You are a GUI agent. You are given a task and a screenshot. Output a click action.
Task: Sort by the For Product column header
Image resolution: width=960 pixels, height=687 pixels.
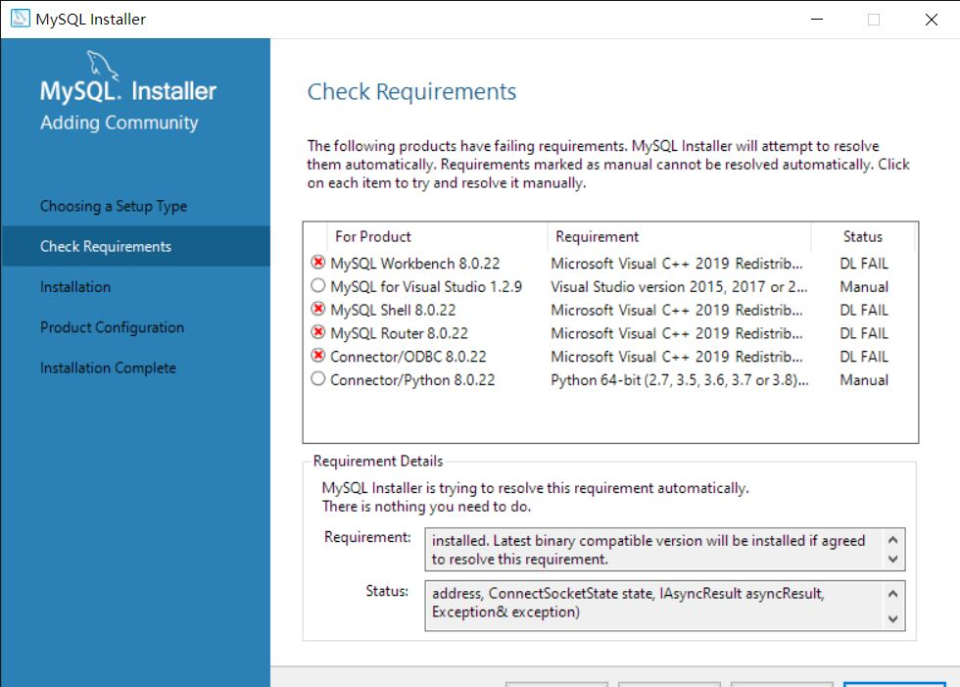[373, 236]
